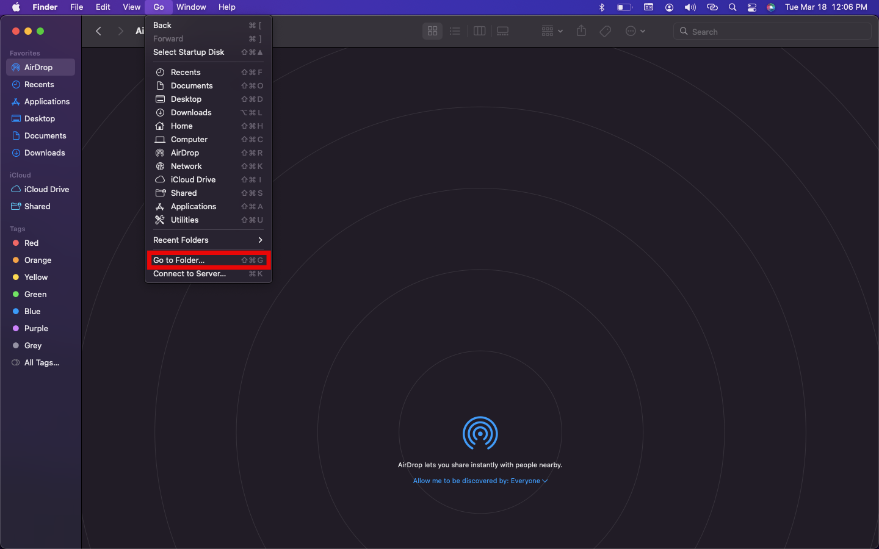Open the Help menu
The height and width of the screenshot is (549, 879).
226,7
